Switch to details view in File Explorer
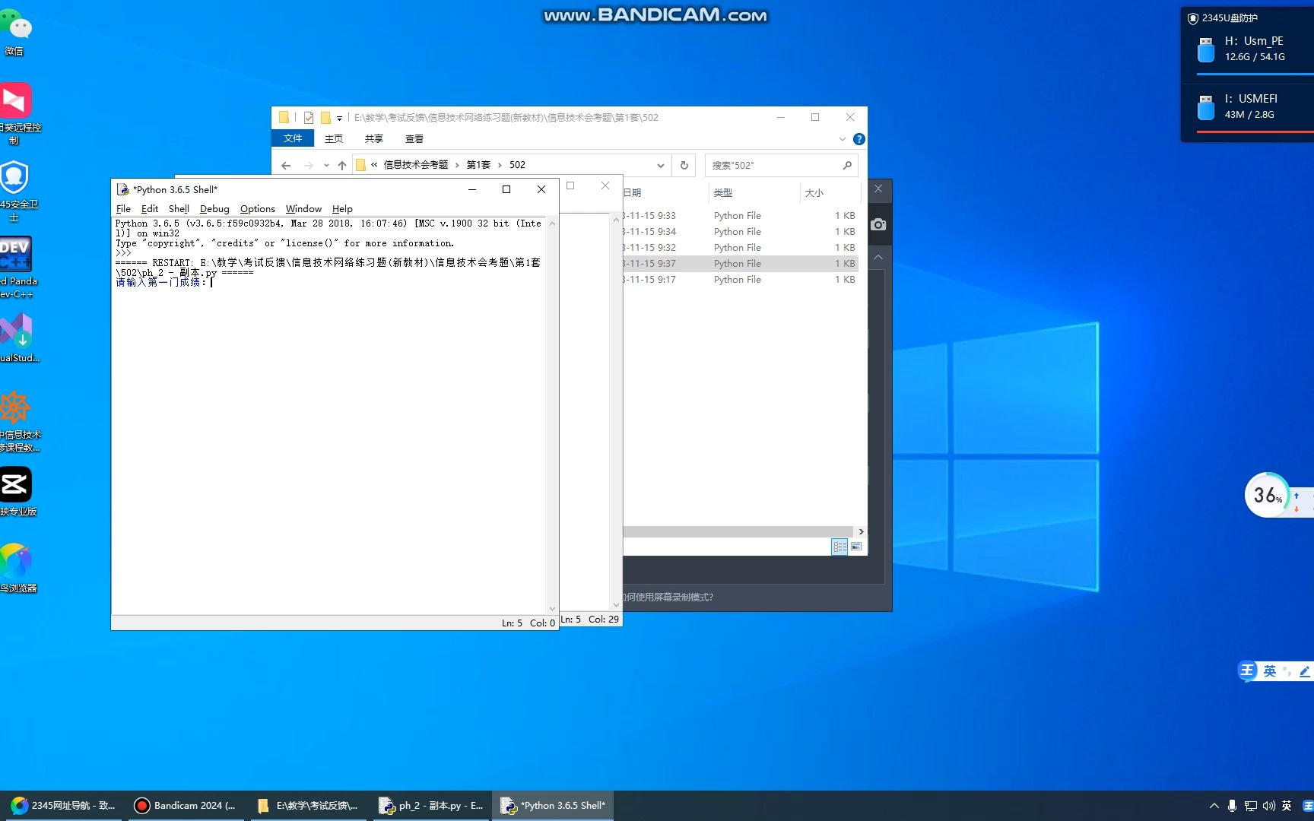The width and height of the screenshot is (1314, 821). pyautogui.click(x=839, y=547)
